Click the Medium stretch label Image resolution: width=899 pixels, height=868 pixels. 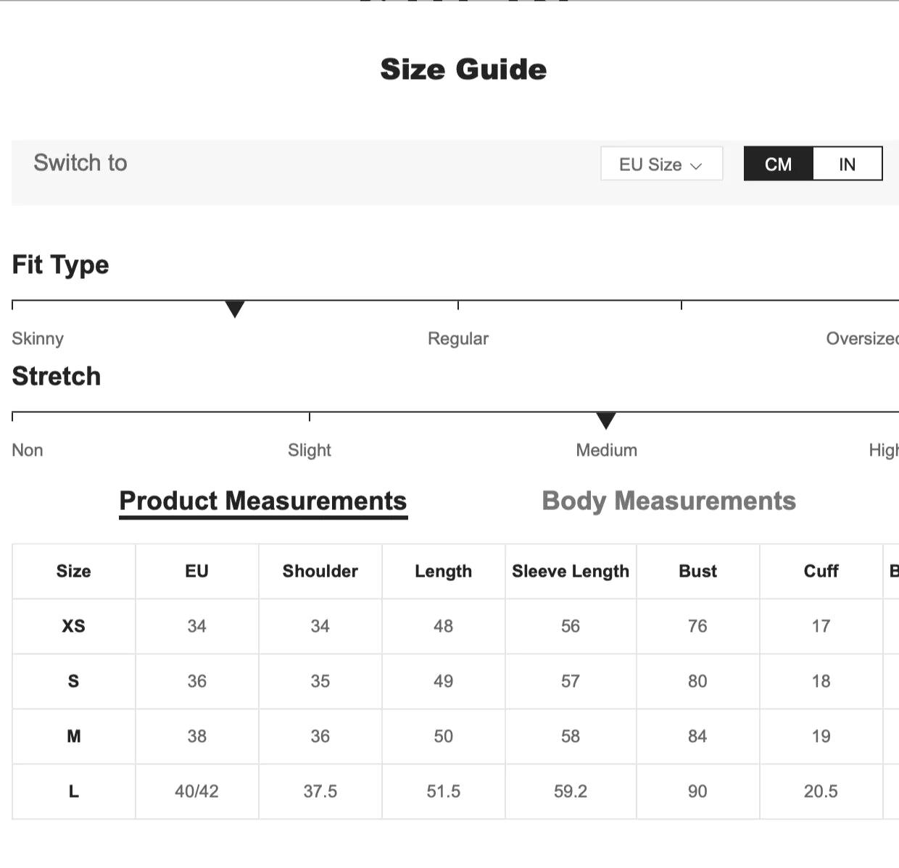tap(606, 450)
